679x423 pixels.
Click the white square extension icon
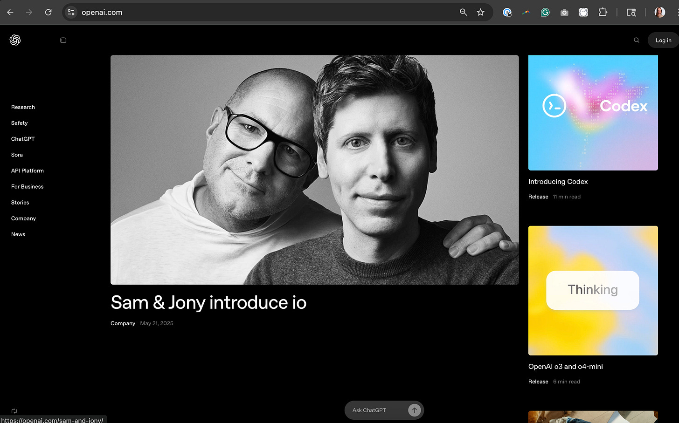[x=583, y=13]
